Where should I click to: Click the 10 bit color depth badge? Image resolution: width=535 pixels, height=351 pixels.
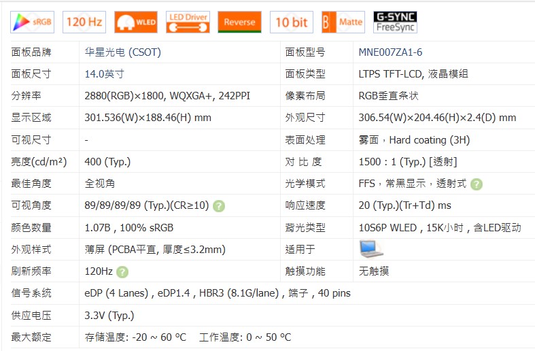(291, 22)
